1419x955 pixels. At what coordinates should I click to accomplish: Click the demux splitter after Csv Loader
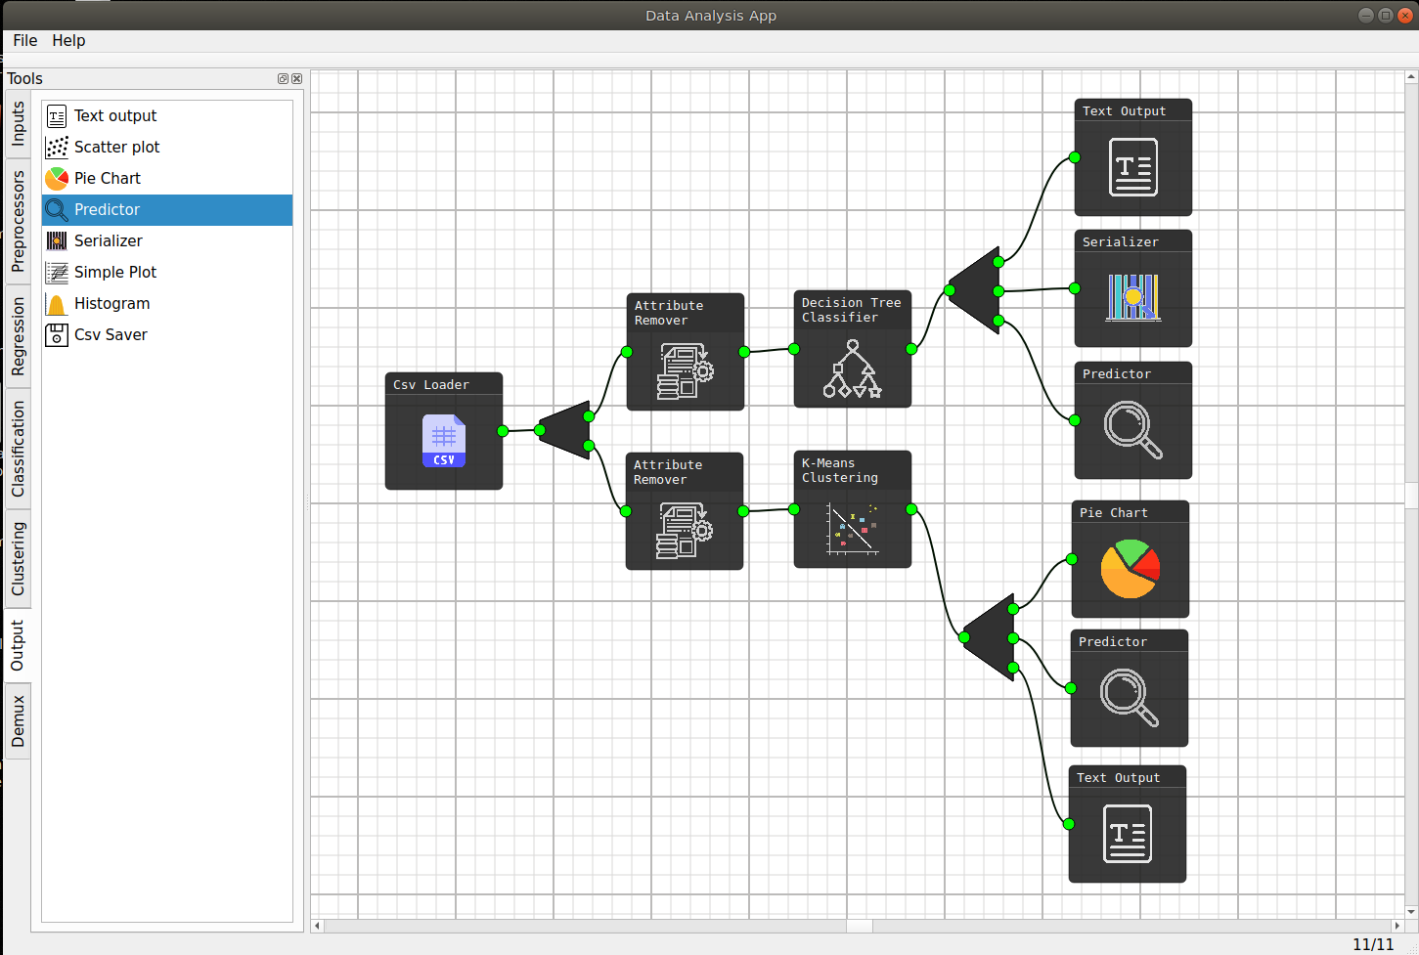[x=566, y=430]
